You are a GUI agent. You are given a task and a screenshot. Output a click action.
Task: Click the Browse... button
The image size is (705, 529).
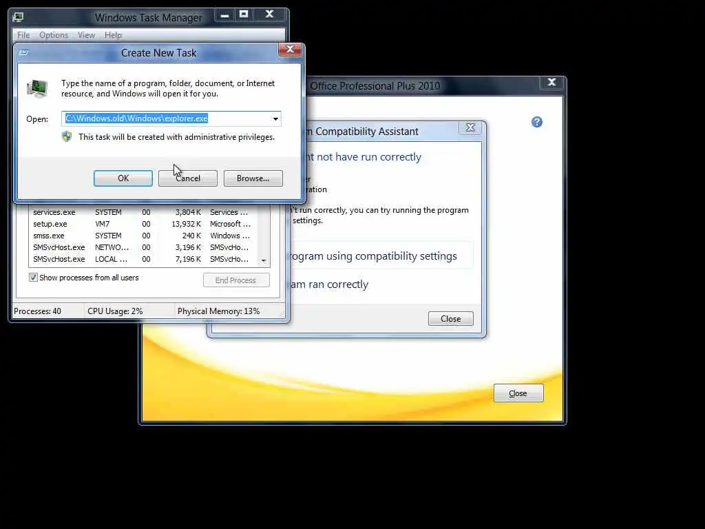click(x=253, y=178)
